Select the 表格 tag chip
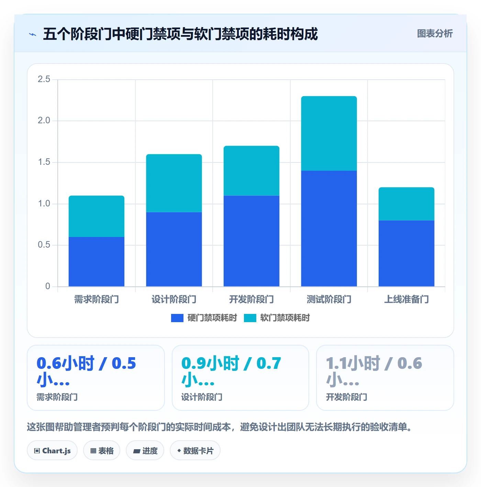Viewport: 481px width, 487px height. pyautogui.click(x=102, y=451)
